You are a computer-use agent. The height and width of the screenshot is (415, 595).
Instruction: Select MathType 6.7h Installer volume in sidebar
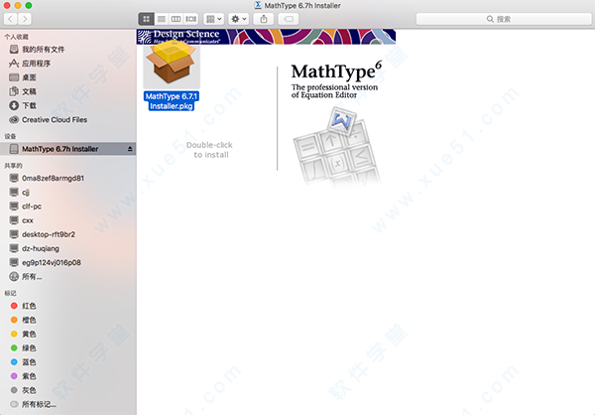coord(68,149)
